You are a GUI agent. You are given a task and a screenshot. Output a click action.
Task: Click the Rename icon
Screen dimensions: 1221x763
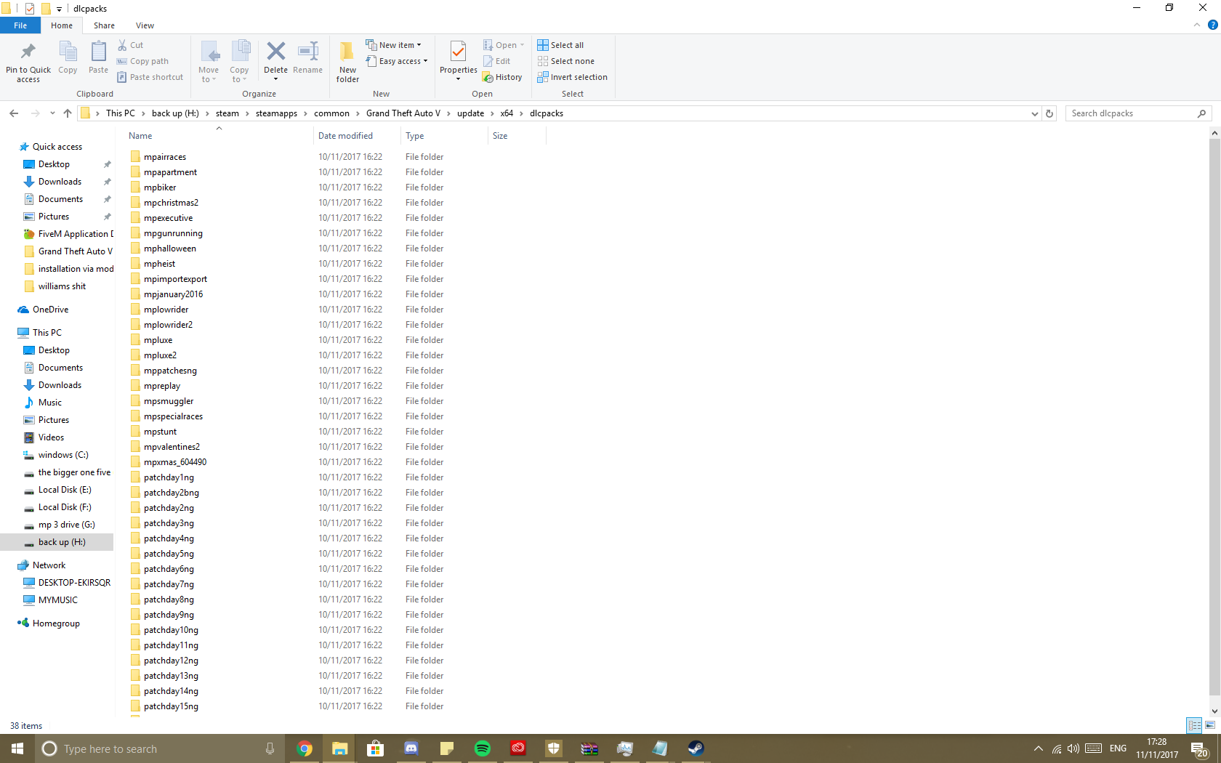point(308,52)
